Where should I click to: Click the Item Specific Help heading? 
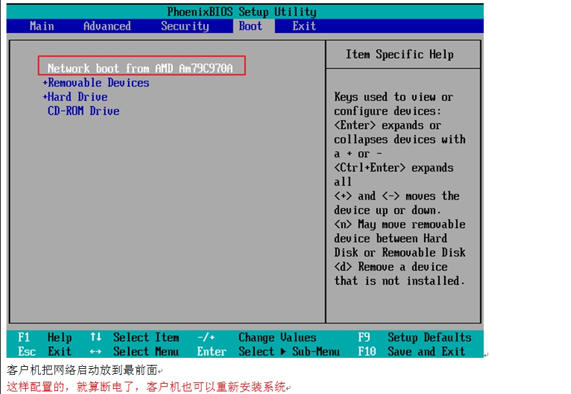(x=400, y=54)
